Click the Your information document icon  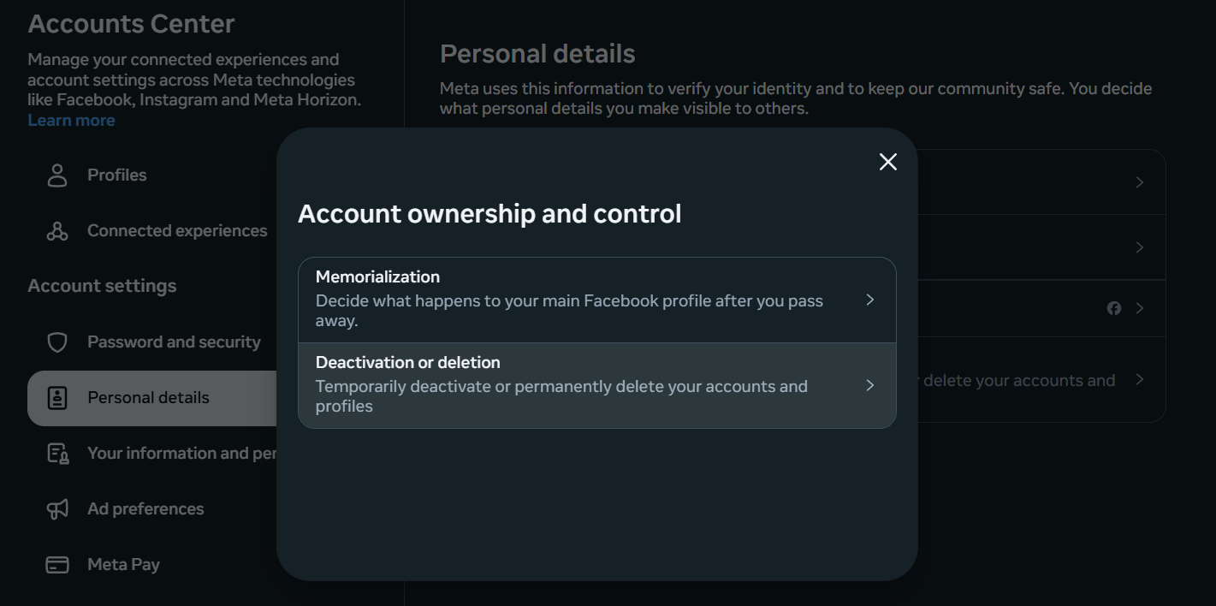(x=57, y=454)
